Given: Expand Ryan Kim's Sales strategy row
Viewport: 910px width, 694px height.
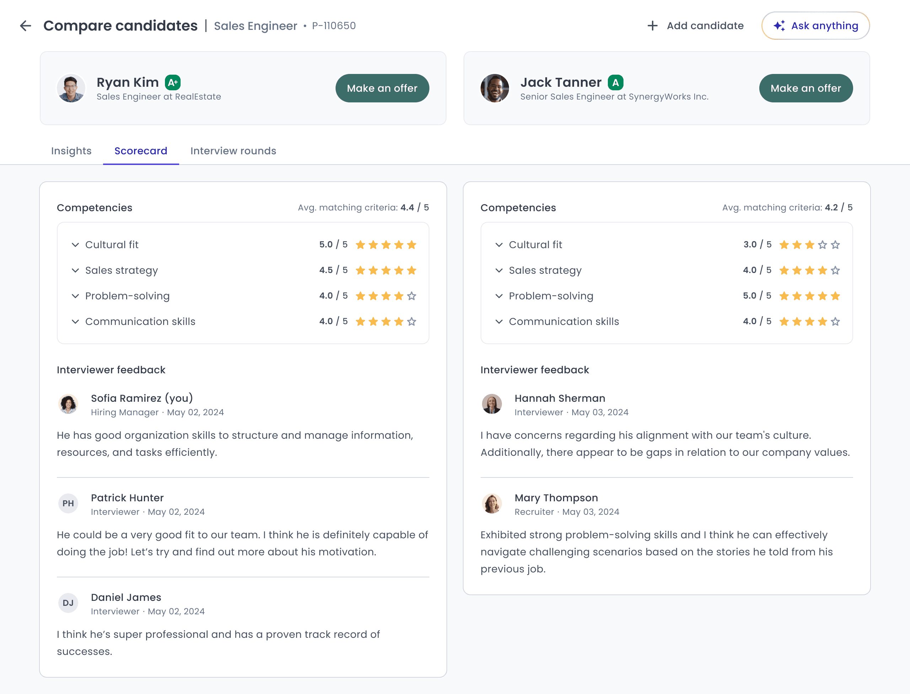Looking at the screenshot, I should click(x=75, y=270).
